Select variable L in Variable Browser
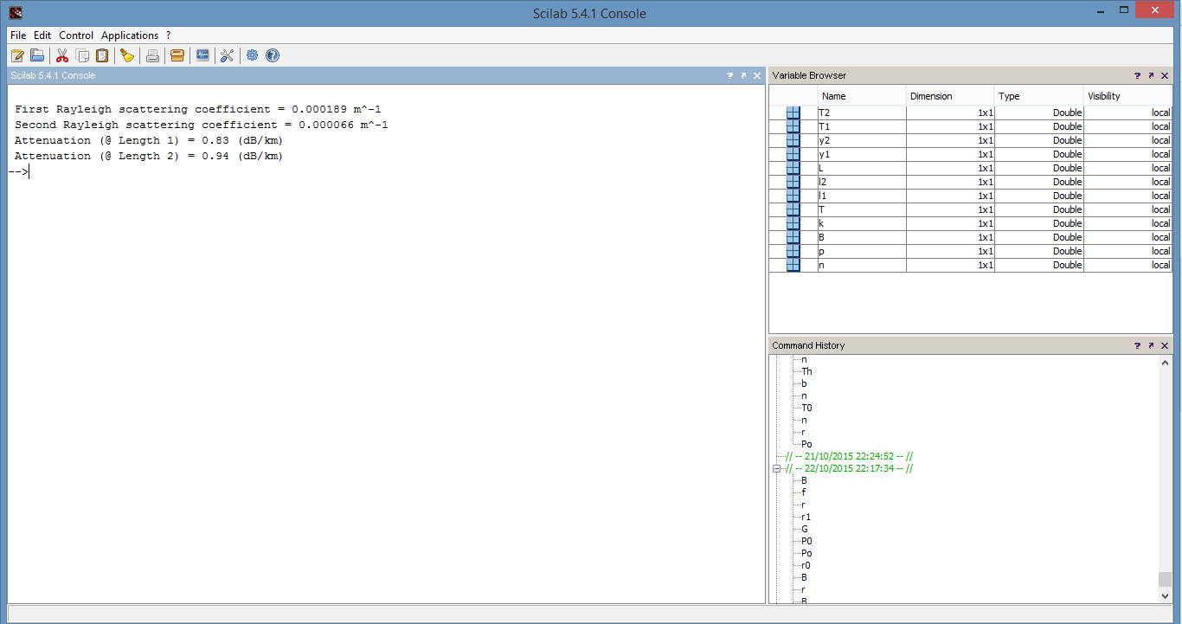The width and height of the screenshot is (1182, 624). pos(970,168)
